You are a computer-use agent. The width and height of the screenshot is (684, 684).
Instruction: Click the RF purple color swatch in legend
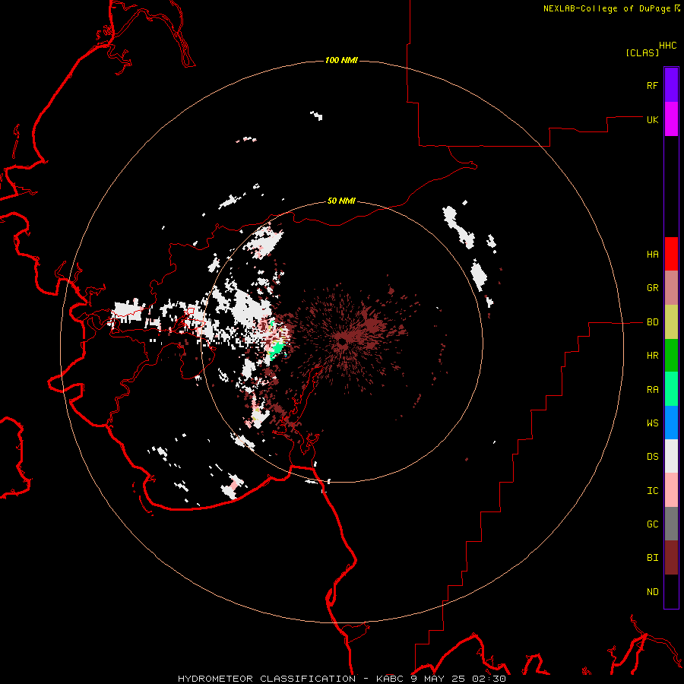coord(671,84)
